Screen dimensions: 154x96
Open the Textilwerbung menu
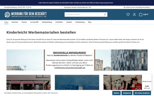coord(80,22)
